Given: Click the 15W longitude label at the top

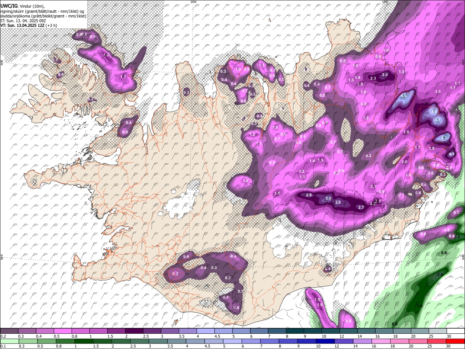Looking at the screenshot, I should coord(385,2).
